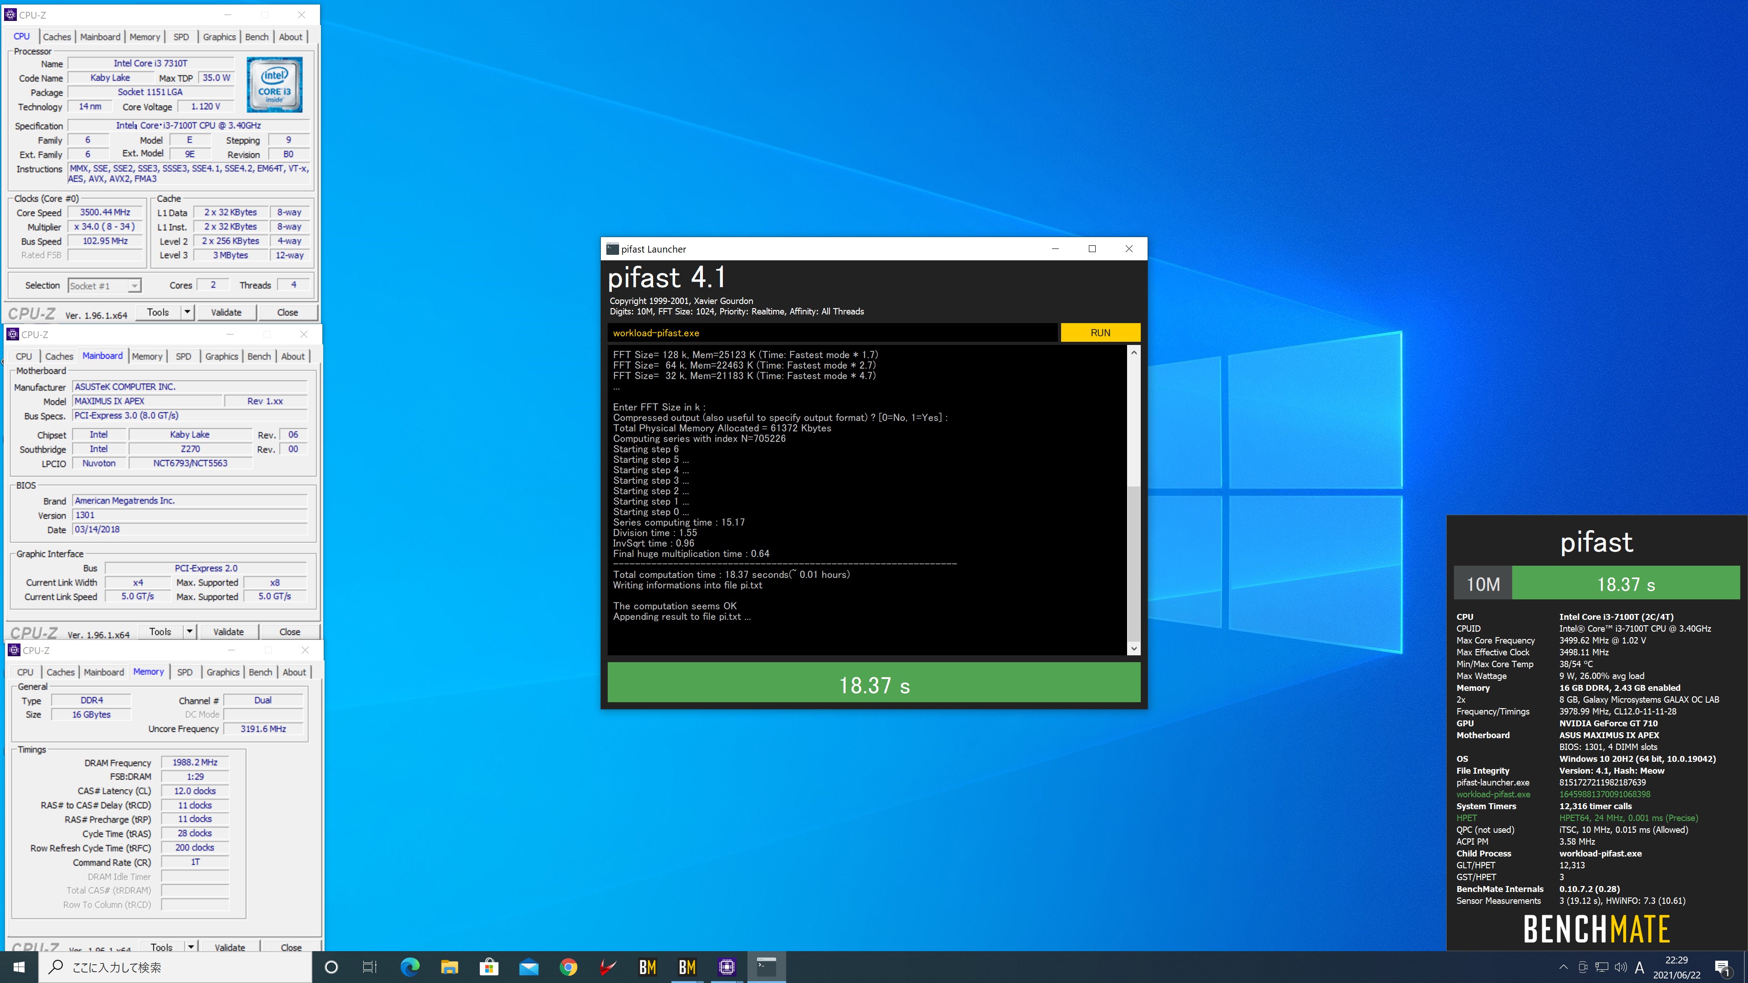Click the BenchMate green 18.37 s score

[x=1626, y=583]
